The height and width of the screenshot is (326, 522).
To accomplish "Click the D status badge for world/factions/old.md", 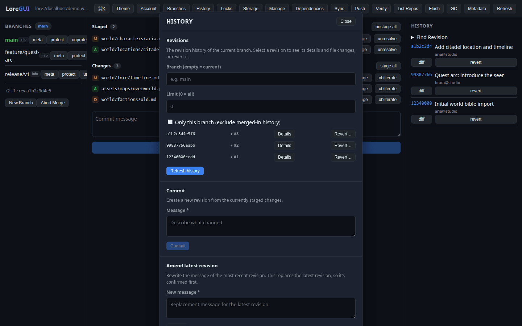I will click(95, 100).
